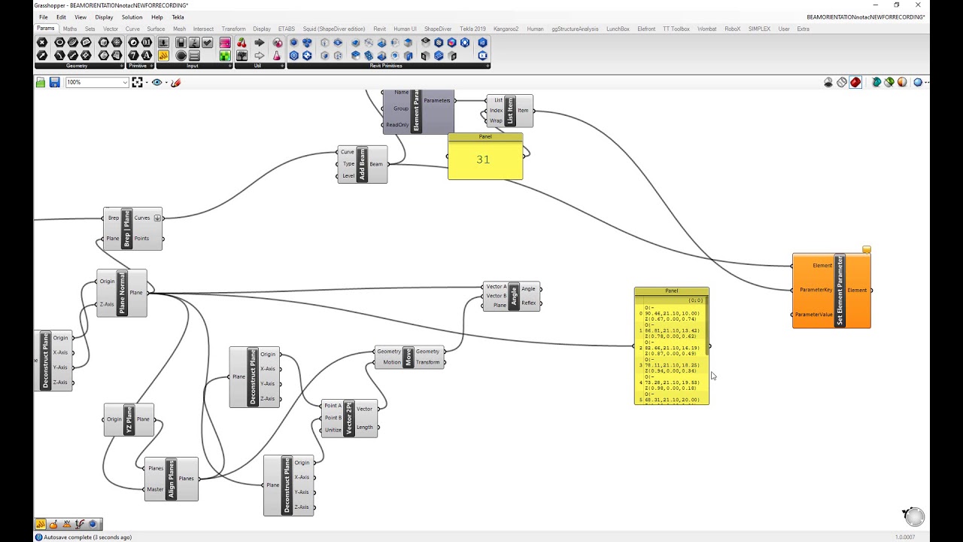
Task: Toggle preview for selected objects only
Action: tap(876, 82)
